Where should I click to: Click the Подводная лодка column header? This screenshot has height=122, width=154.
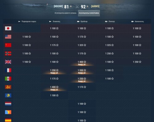(27, 22)
